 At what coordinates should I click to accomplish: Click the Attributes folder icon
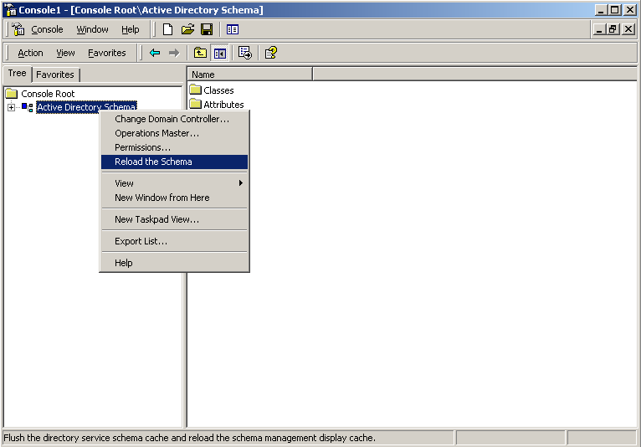pos(196,104)
